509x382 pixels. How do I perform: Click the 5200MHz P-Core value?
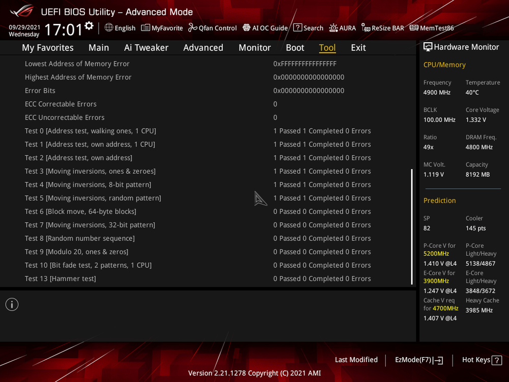pyautogui.click(x=436, y=254)
